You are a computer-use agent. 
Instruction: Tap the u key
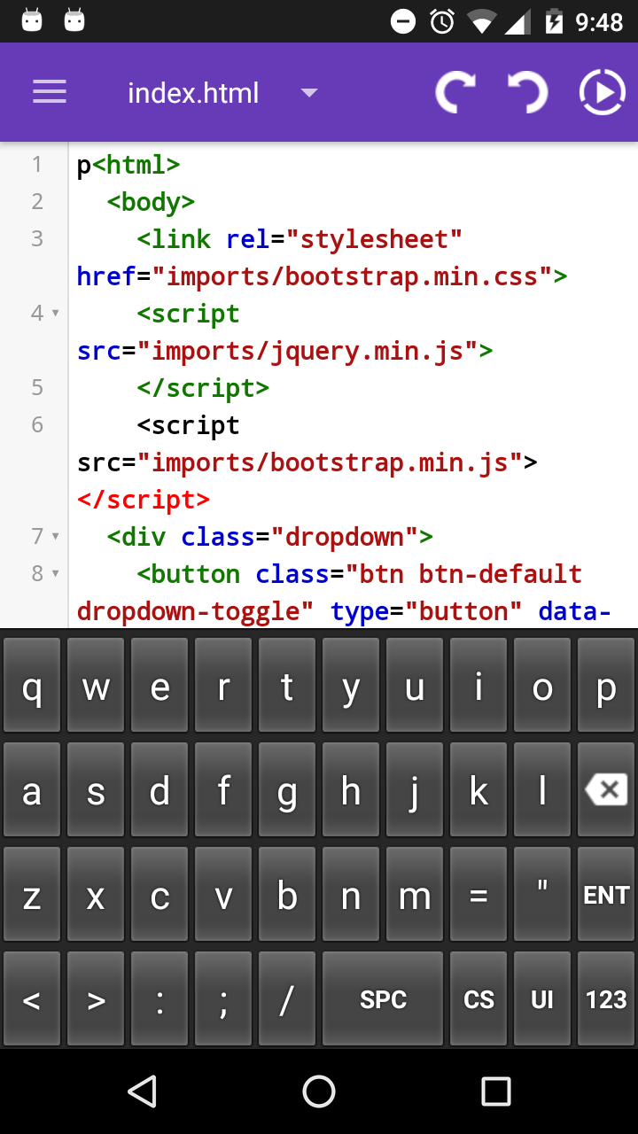coord(415,685)
